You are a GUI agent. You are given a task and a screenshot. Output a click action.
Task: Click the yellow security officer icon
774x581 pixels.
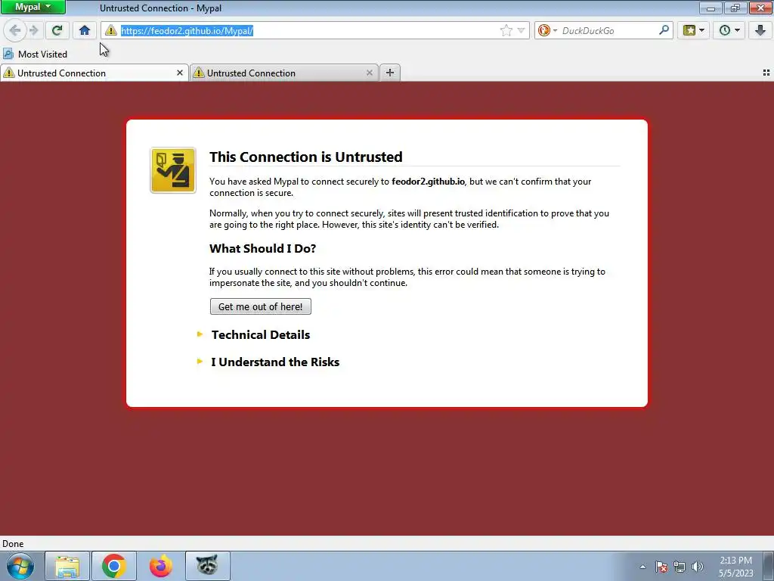pos(173,170)
